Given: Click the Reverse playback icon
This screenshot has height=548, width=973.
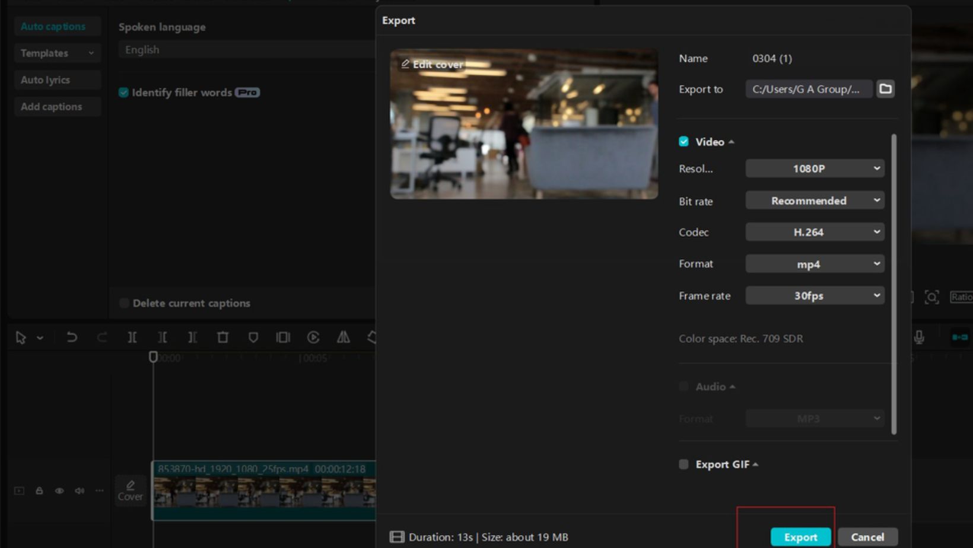Looking at the screenshot, I should click(x=313, y=337).
